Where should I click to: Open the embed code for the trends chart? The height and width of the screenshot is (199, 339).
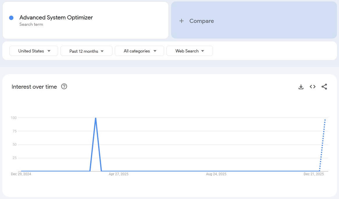pyautogui.click(x=312, y=87)
